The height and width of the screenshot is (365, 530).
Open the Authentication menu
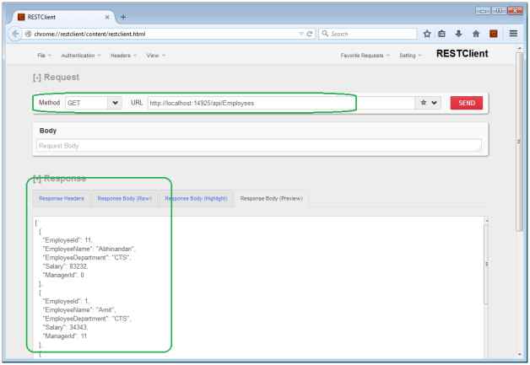tap(81, 56)
